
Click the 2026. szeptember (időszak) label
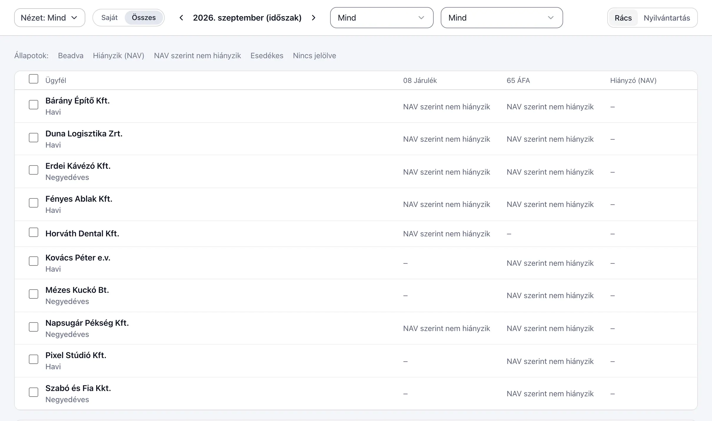[x=247, y=18]
